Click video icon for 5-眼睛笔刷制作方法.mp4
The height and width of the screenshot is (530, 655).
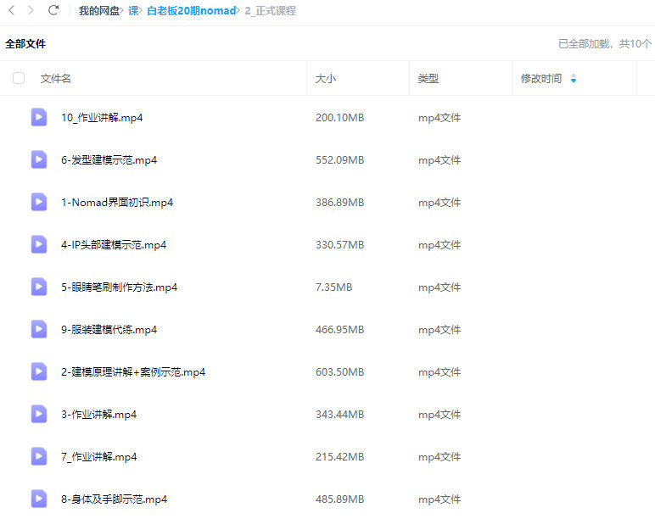[39, 287]
